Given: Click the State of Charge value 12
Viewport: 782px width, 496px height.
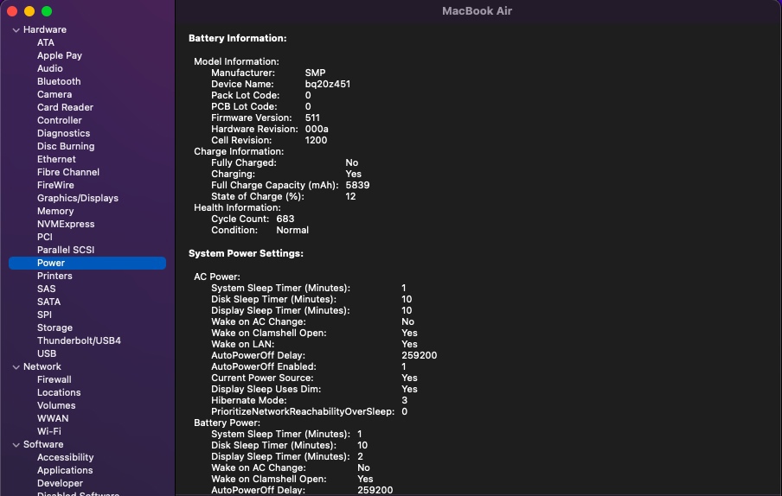Looking at the screenshot, I should point(350,197).
